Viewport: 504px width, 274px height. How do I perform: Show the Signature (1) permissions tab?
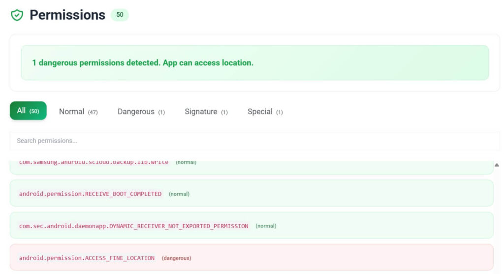pos(206,112)
